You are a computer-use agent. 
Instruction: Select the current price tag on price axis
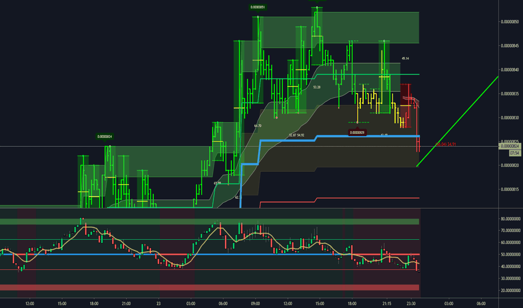(x=510, y=146)
